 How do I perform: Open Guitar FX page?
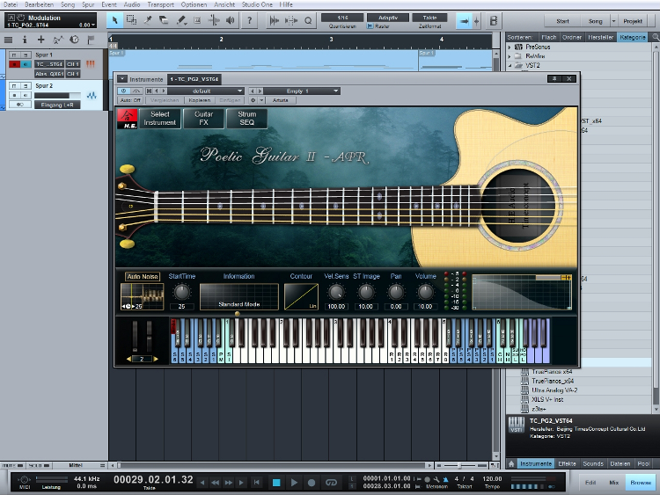pos(204,119)
